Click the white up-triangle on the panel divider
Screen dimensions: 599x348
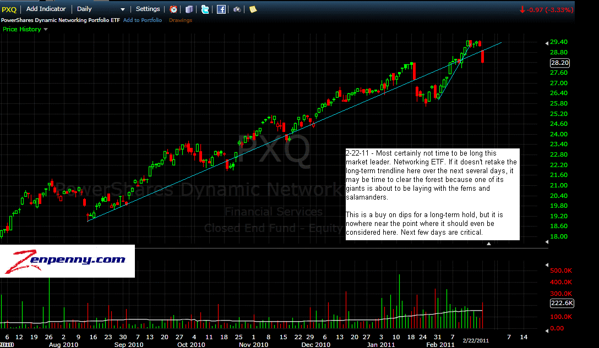click(488, 244)
